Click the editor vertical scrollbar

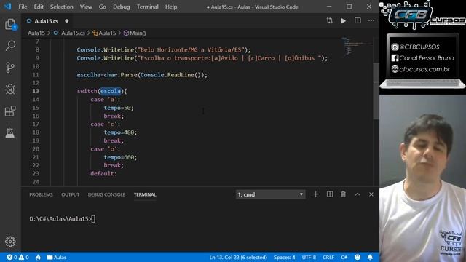[x=376, y=90]
